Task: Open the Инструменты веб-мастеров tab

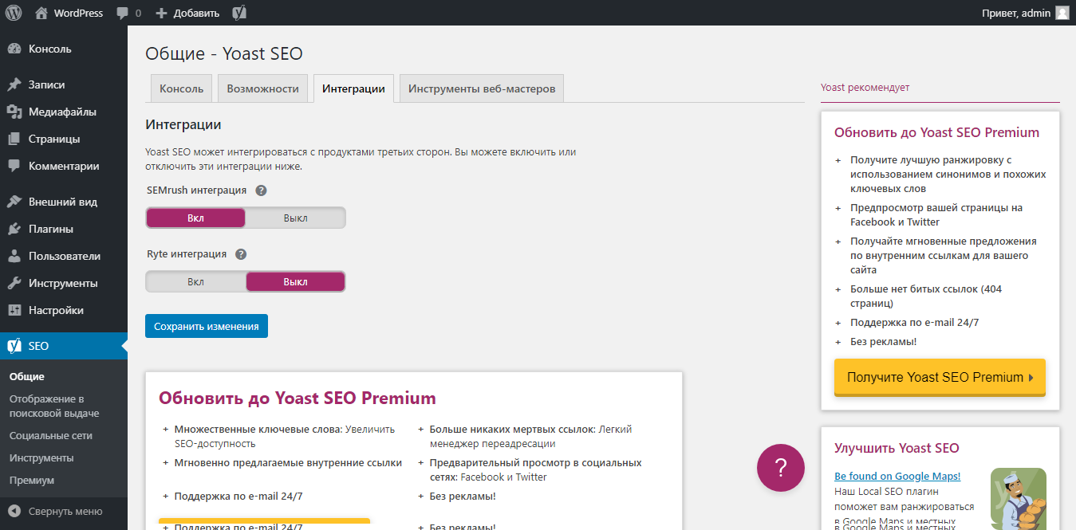Action: [482, 88]
